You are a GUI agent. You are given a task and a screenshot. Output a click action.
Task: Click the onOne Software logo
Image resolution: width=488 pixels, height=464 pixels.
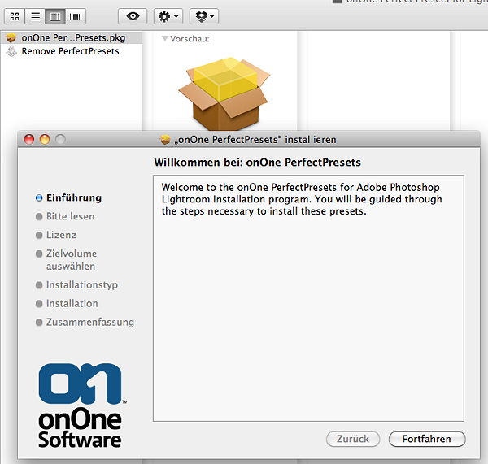pyautogui.click(x=81, y=405)
